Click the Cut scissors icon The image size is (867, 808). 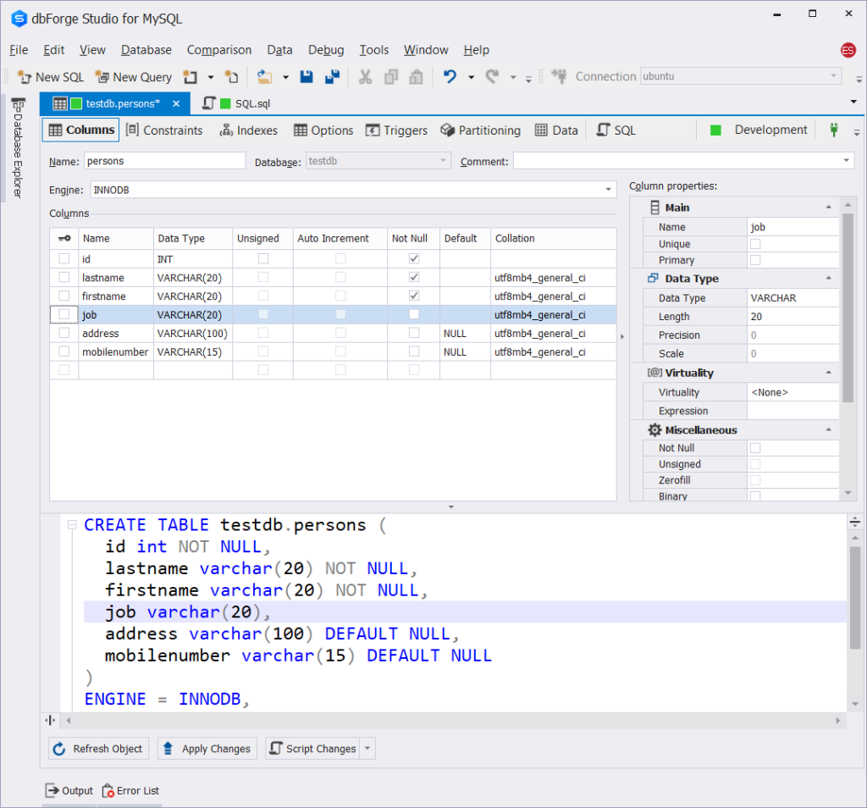click(x=365, y=77)
